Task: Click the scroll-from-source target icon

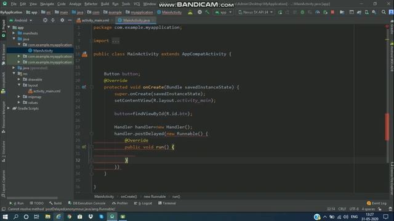Action: click(45, 20)
